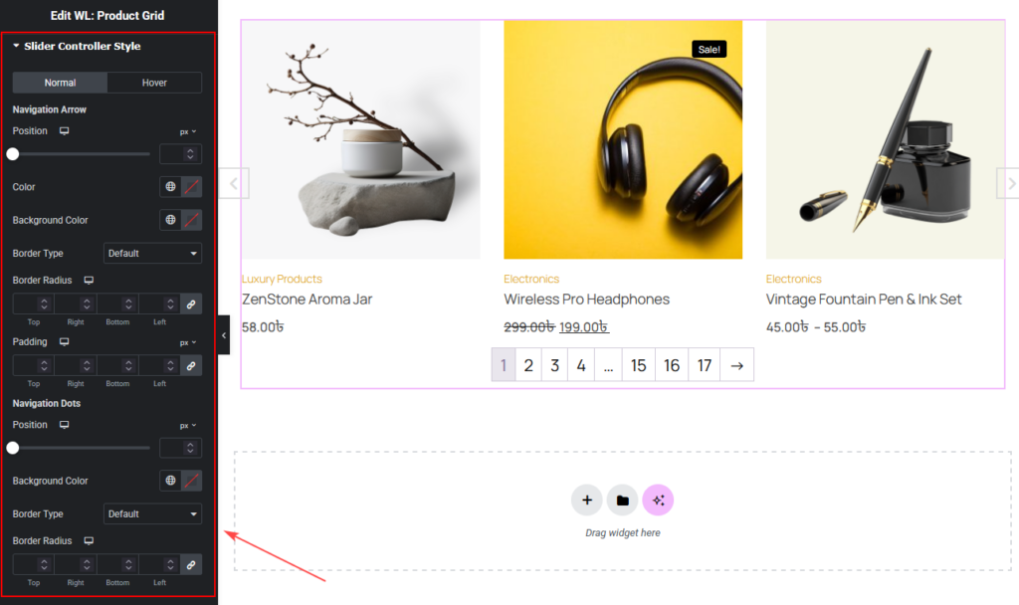The width and height of the screenshot is (1019, 605).
Task: Toggle linked values for Navigation Arrow Border Radius
Action: (191, 304)
